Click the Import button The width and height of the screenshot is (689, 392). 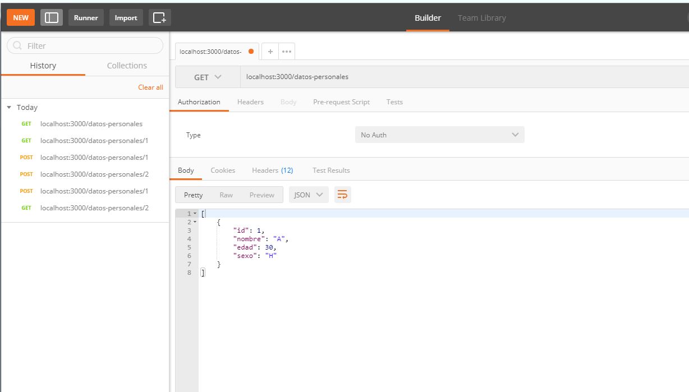tap(126, 17)
